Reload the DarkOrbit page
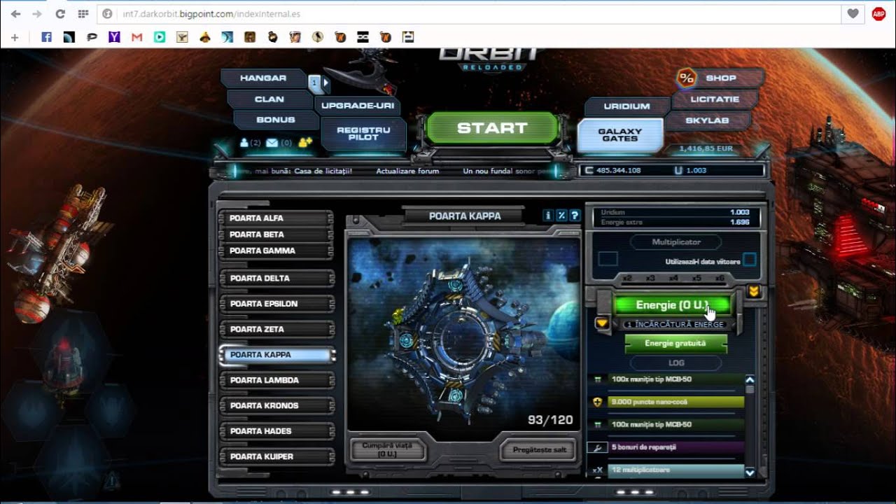 pyautogui.click(x=60, y=13)
